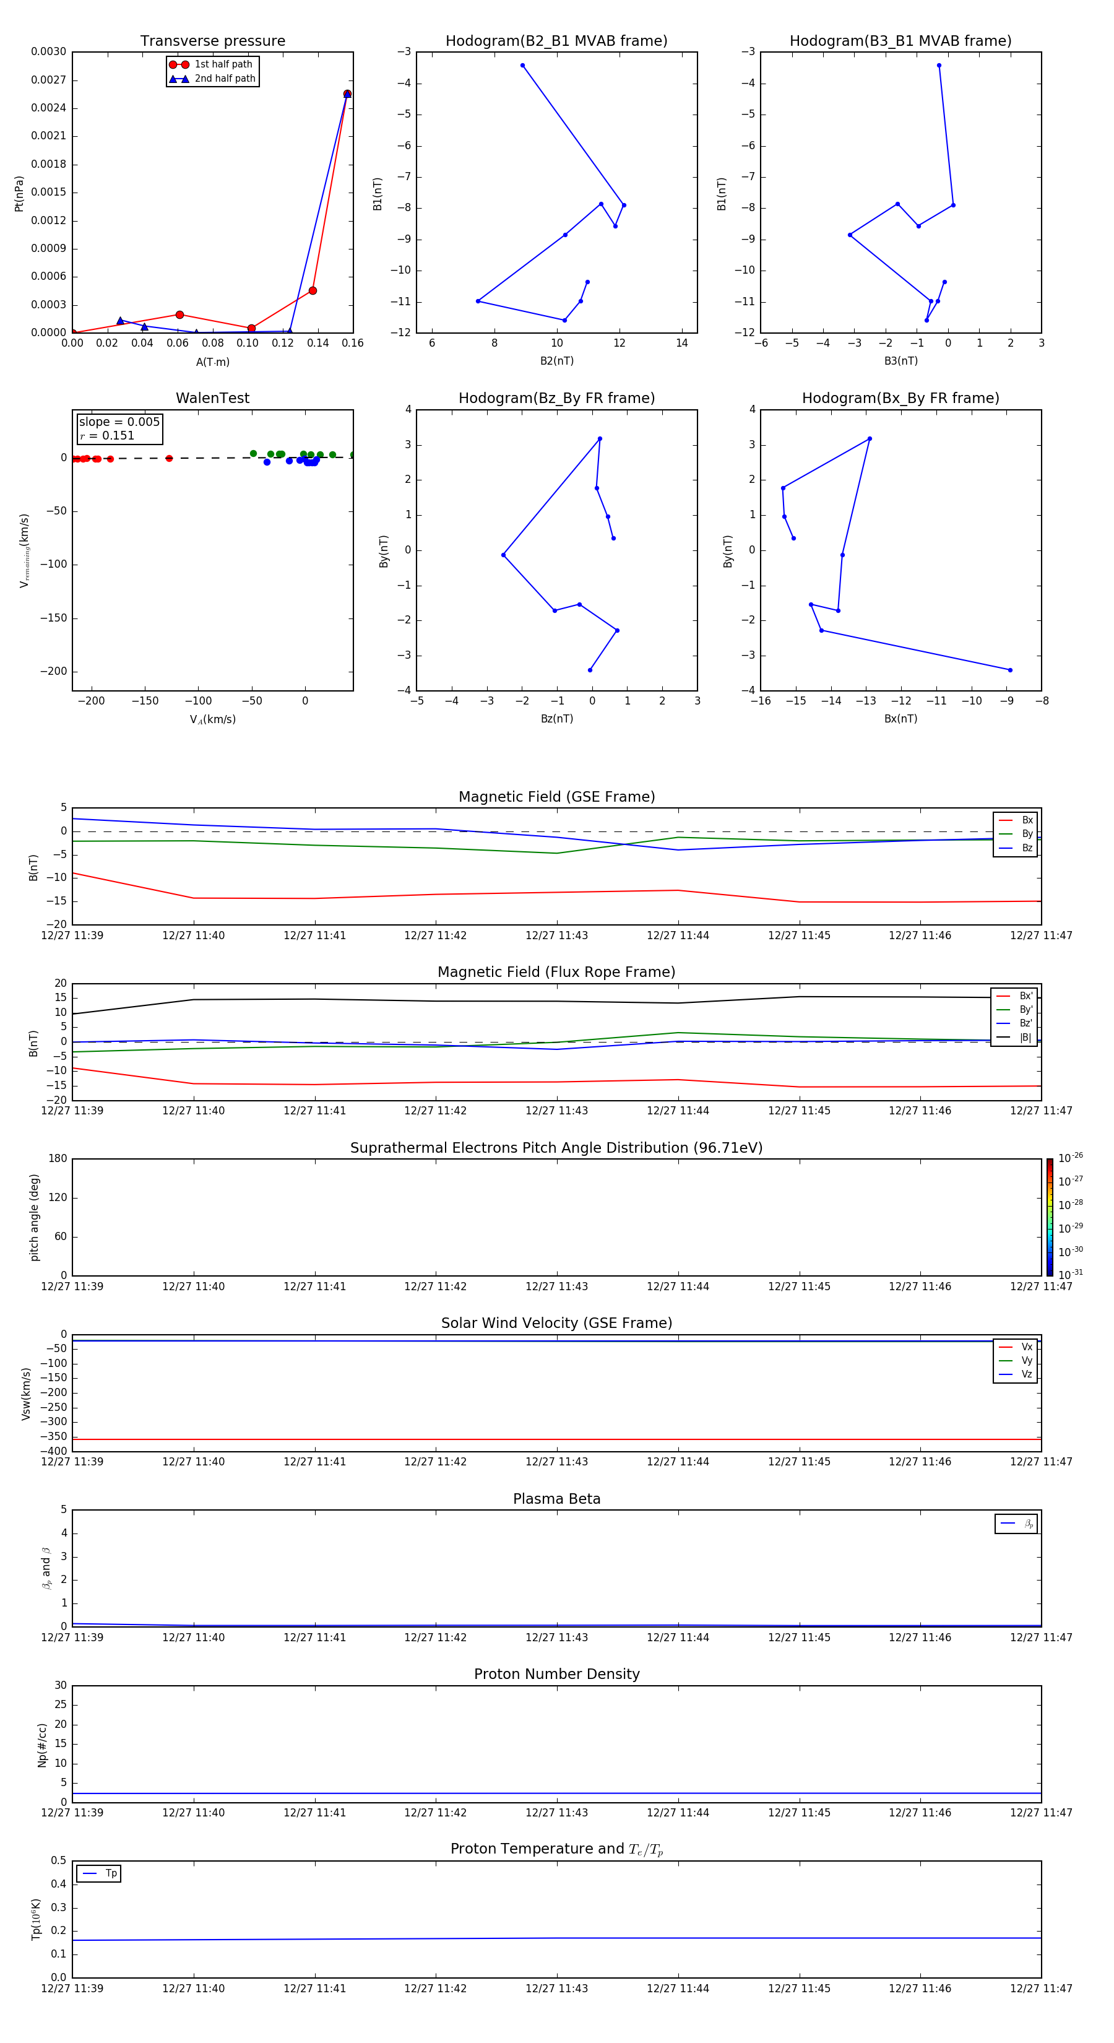Screen dimensions: 1114x2043
Task: Click the 'Hodogram(B3_B1 MVAB frame)' title
Action: (900, 41)
